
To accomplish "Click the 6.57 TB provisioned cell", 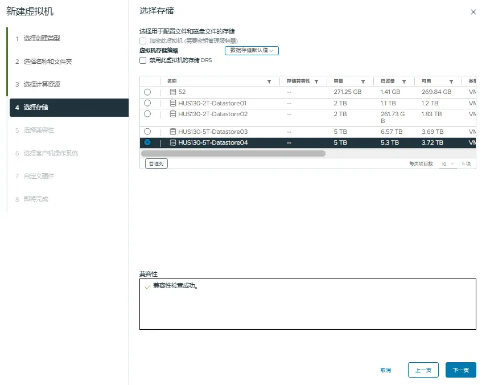I will tap(392, 132).
